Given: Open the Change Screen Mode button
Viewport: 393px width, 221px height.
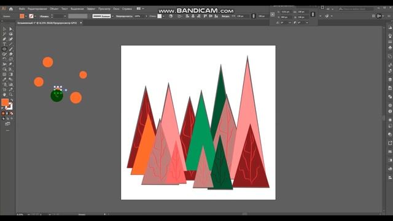Looking at the screenshot, I should pos(7,124).
